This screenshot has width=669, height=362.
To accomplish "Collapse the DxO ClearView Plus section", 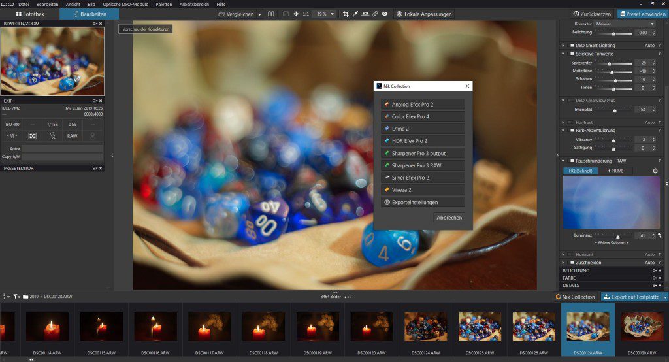I will click(563, 101).
